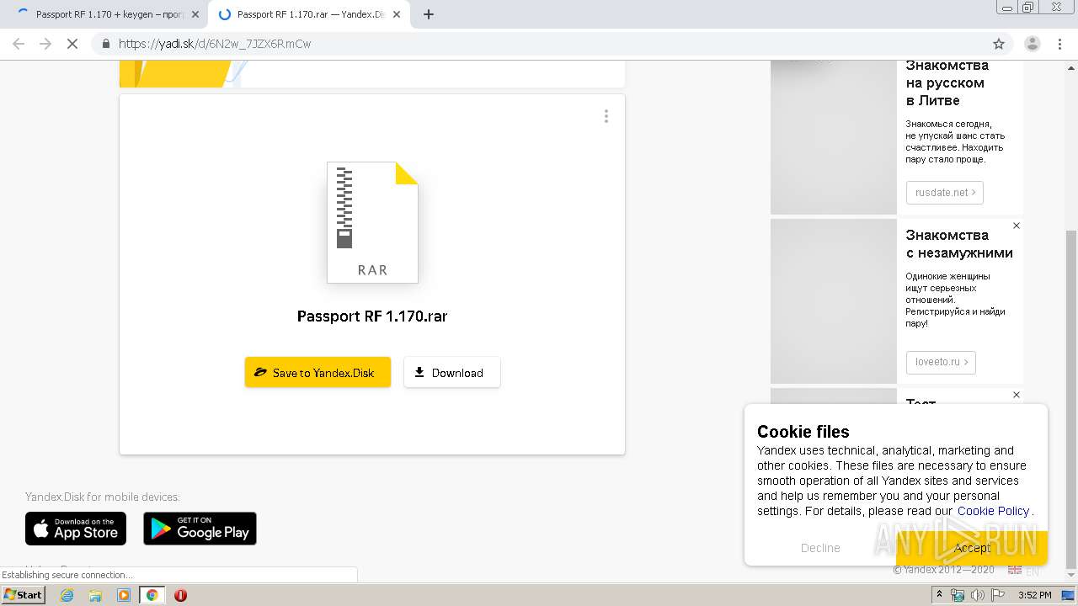Click the address bar URL field
Image resolution: width=1078 pixels, height=606 pixels.
(539, 44)
